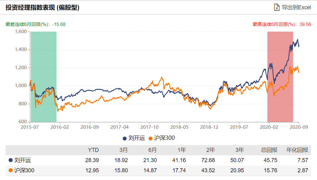Click the 沪深300 年化回报 value 2.87
This screenshot has width=317, height=180.
302,170
